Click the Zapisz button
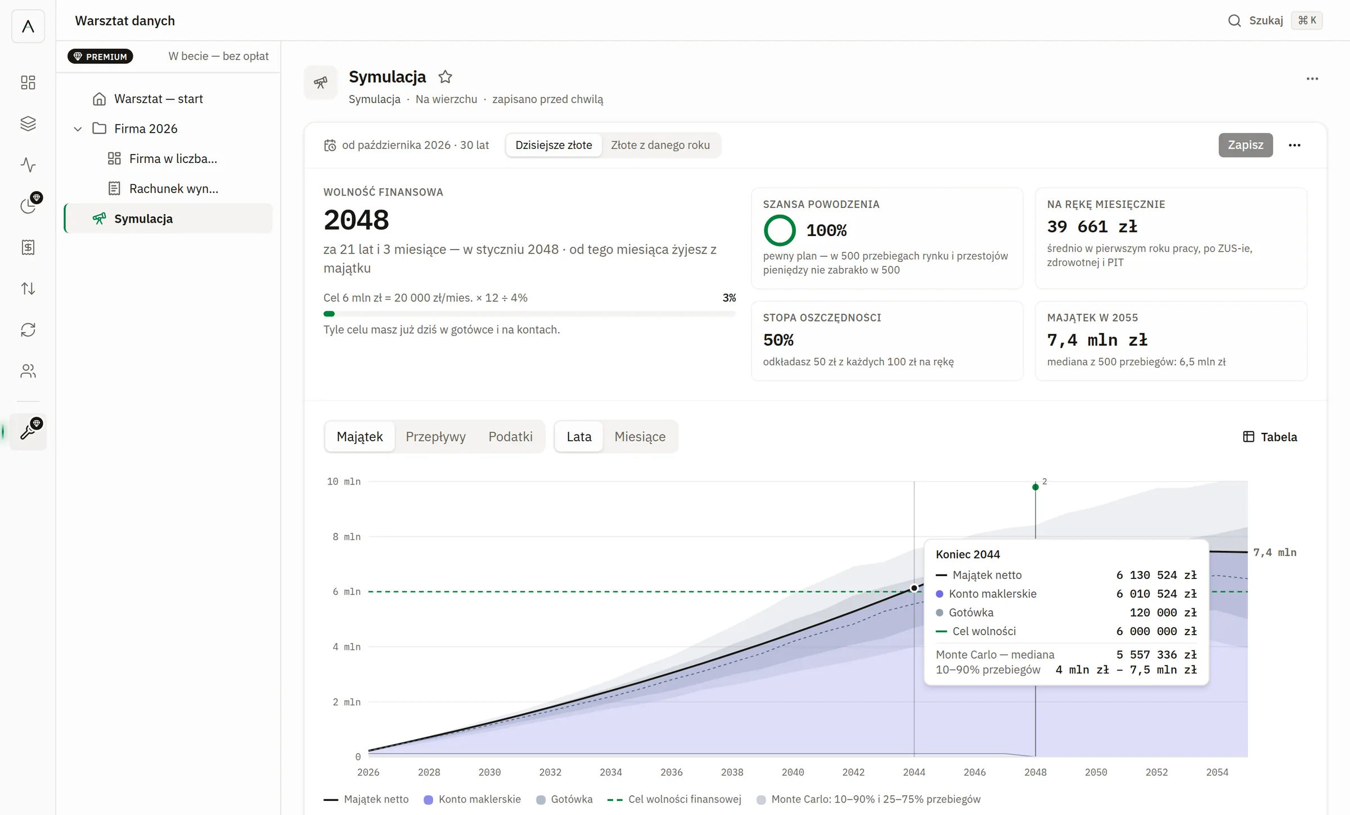This screenshot has width=1350, height=815. click(x=1245, y=145)
